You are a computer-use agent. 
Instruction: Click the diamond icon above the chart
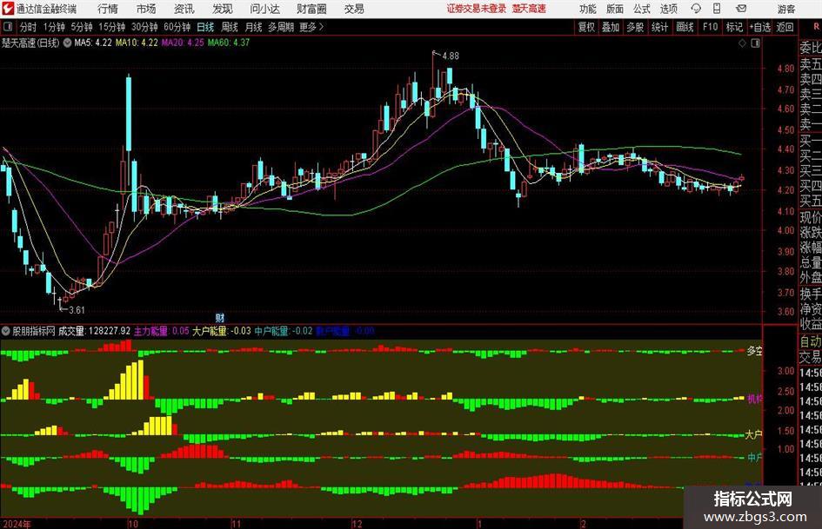point(742,43)
